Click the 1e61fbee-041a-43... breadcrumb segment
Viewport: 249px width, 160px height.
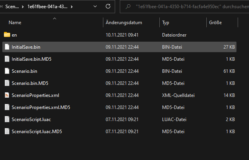click(46, 7)
